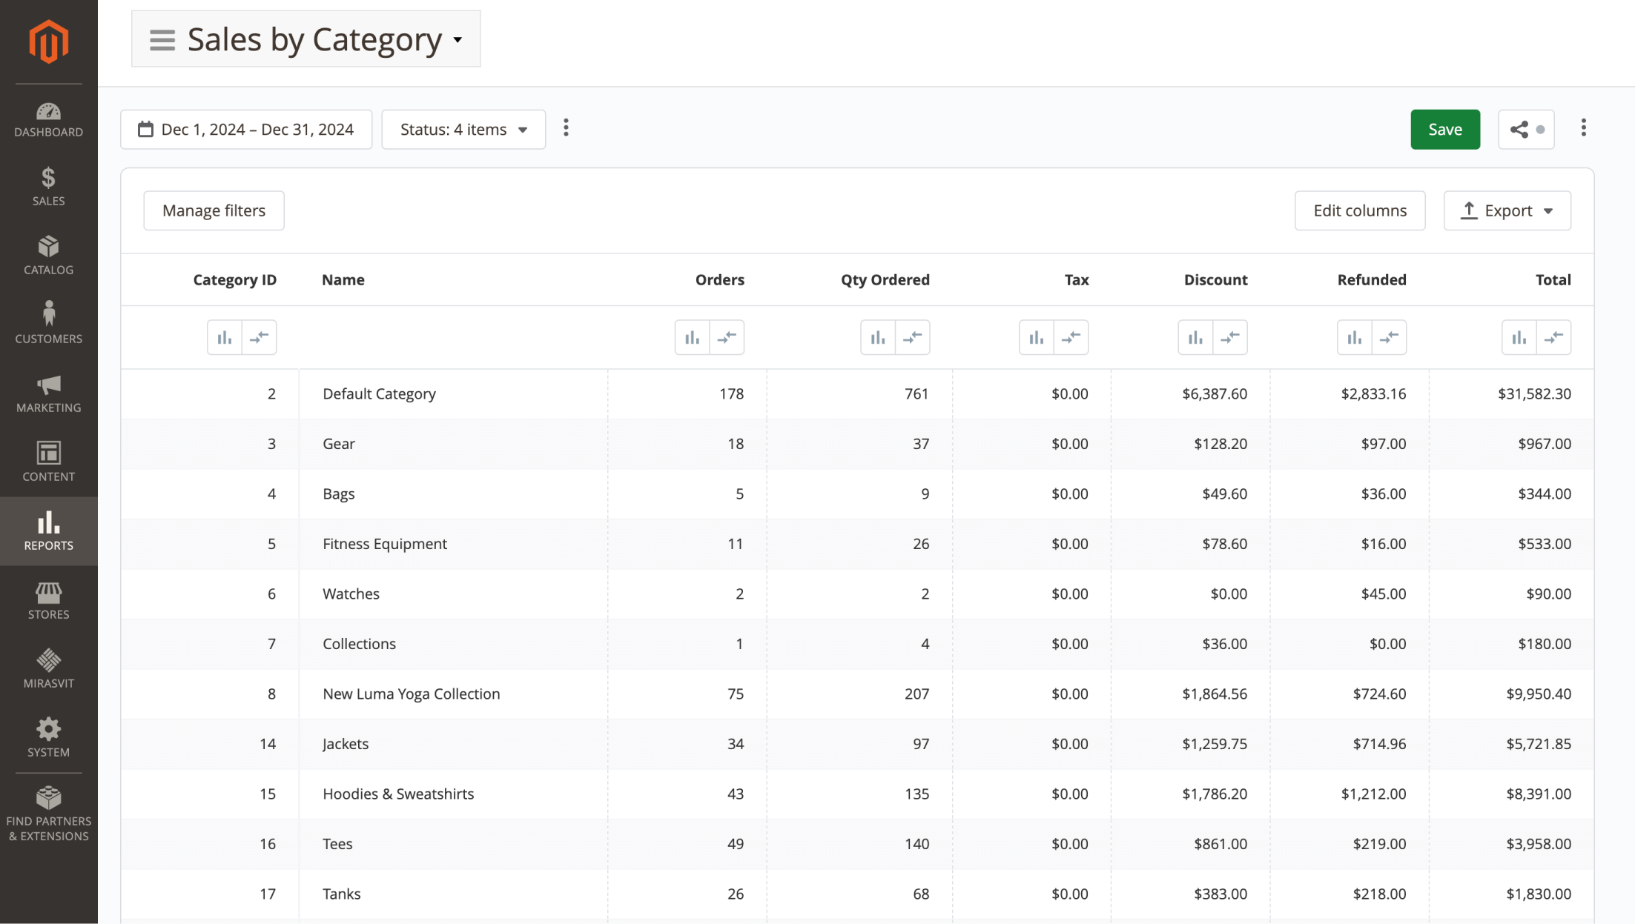Click Manage filters
Screen dimensions: 1635x924
tap(214, 210)
